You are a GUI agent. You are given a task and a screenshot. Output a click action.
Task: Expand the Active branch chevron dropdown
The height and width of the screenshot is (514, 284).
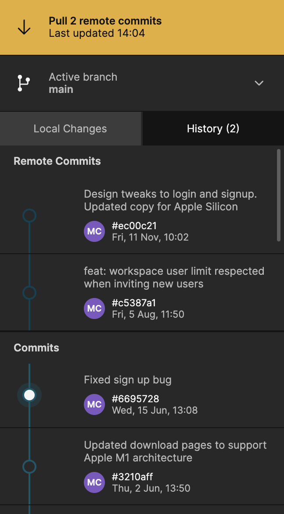tap(259, 83)
